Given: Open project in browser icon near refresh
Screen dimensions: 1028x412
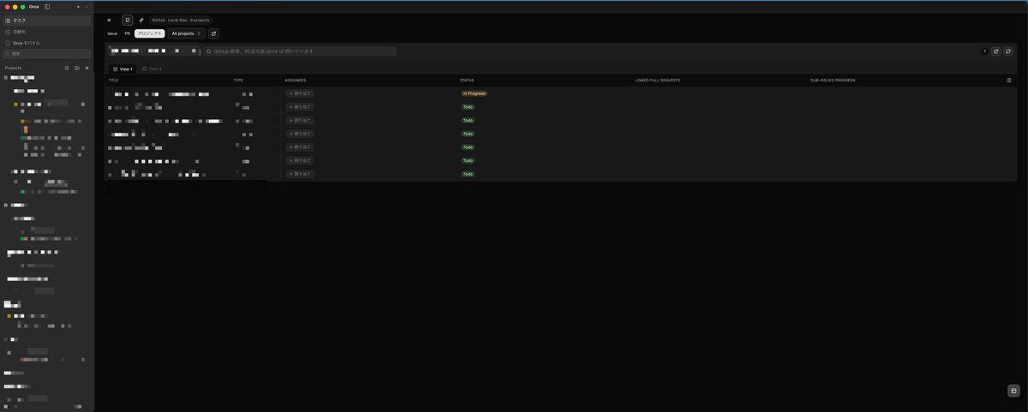Looking at the screenshot, I should (x=996, y=51).
